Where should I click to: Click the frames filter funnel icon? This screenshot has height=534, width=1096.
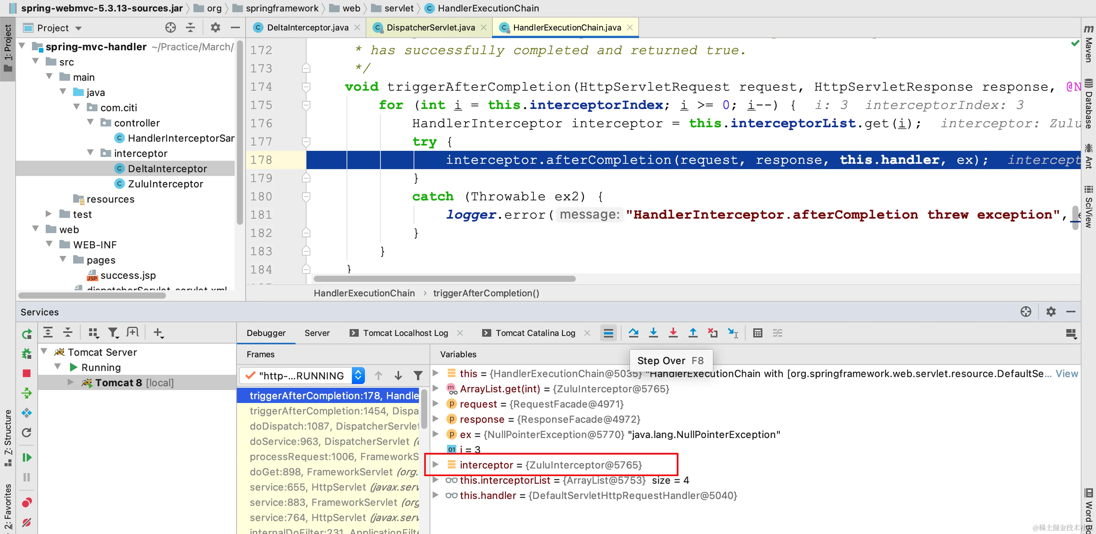pos(418,375)
